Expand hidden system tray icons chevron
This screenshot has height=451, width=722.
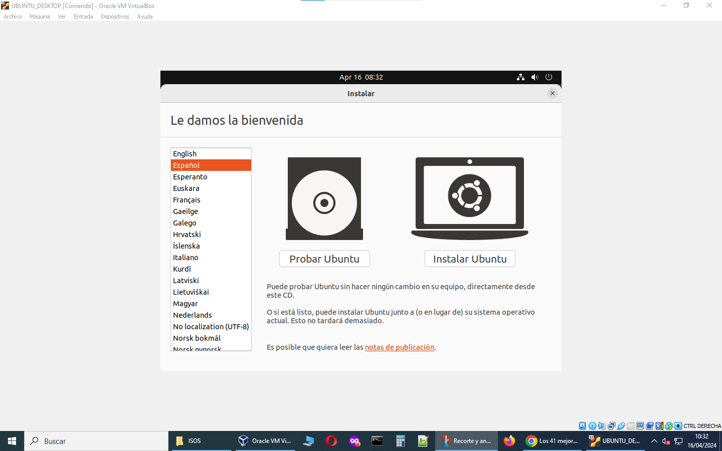tap(654, 441)
